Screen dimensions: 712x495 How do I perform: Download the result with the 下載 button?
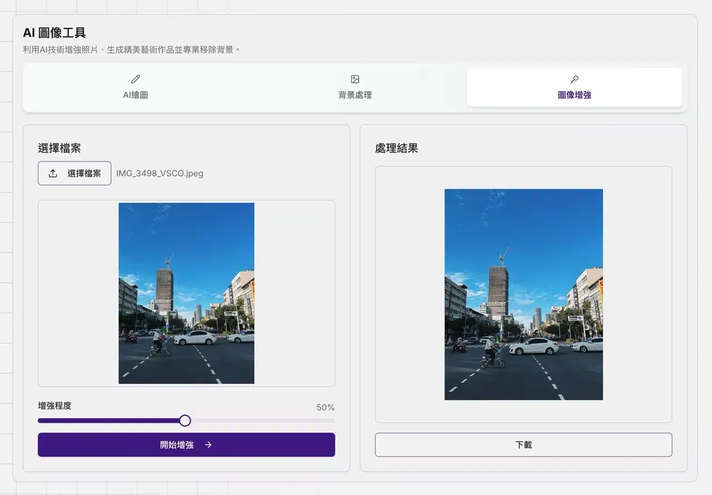tap(523, 445)
